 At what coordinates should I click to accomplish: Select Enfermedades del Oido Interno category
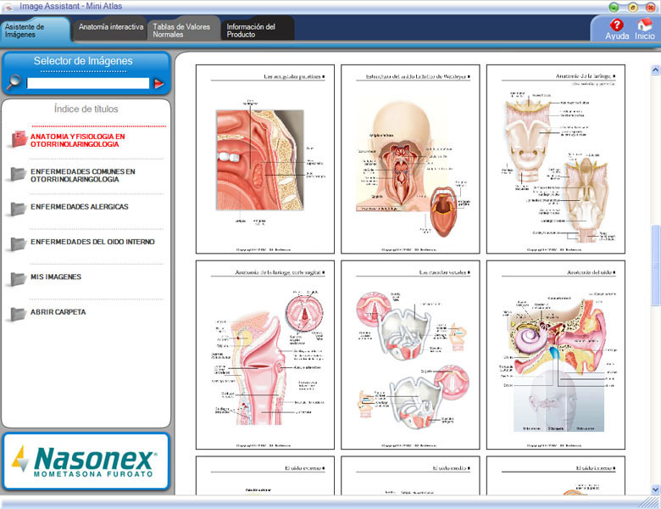[92, 242]
